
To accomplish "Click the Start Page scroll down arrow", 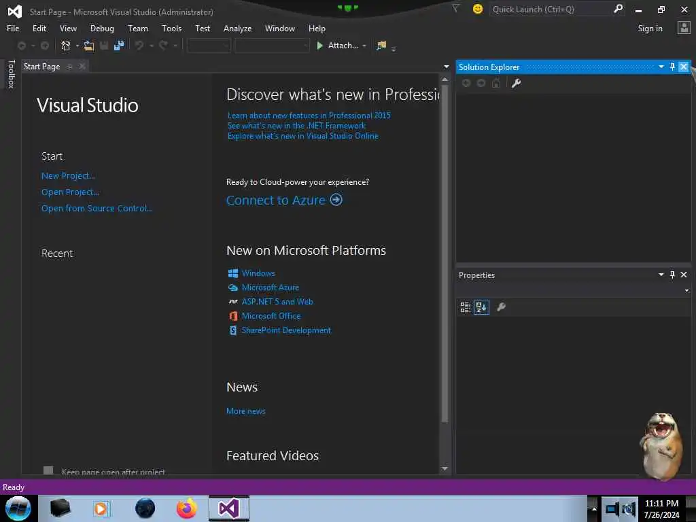I will coord(445,469).
